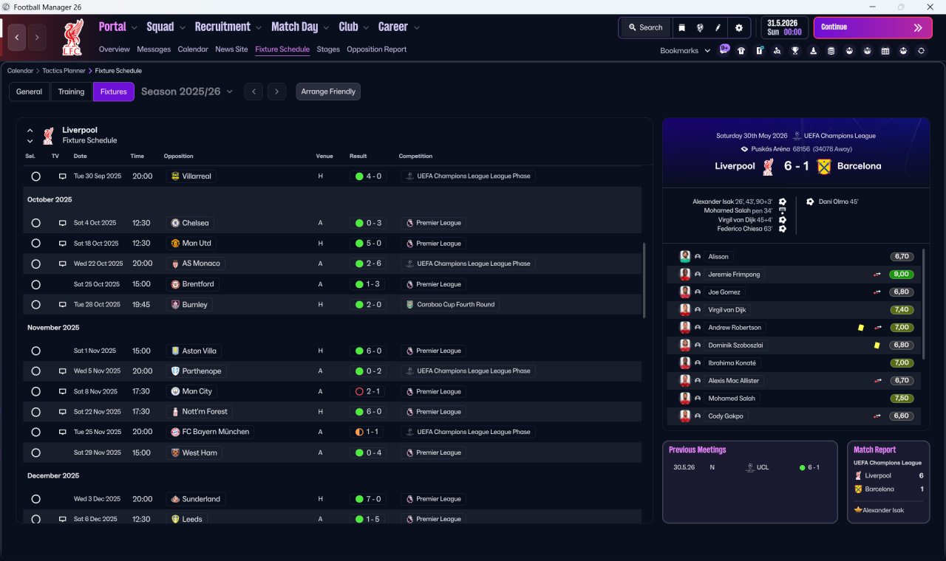The width and height of the screenshot is (946, 561).
Task: Open the Opposition Report subtab
Action: [x=376, y=49]
